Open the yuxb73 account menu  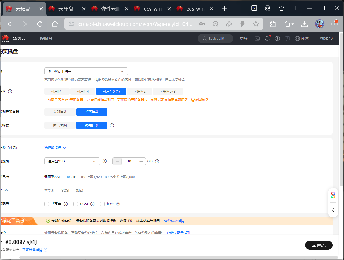click(326, 38)
